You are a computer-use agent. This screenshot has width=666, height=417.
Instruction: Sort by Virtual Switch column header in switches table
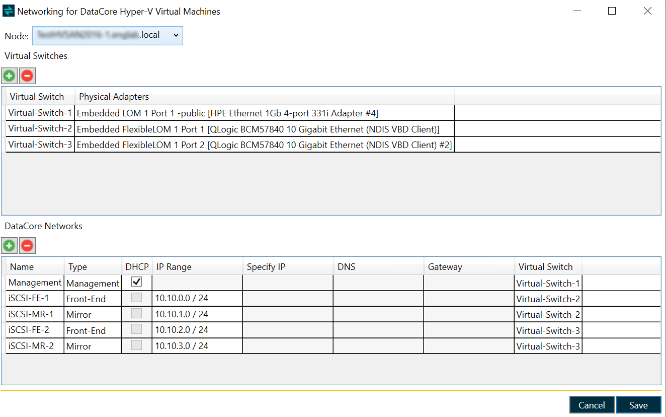[40, 96]
